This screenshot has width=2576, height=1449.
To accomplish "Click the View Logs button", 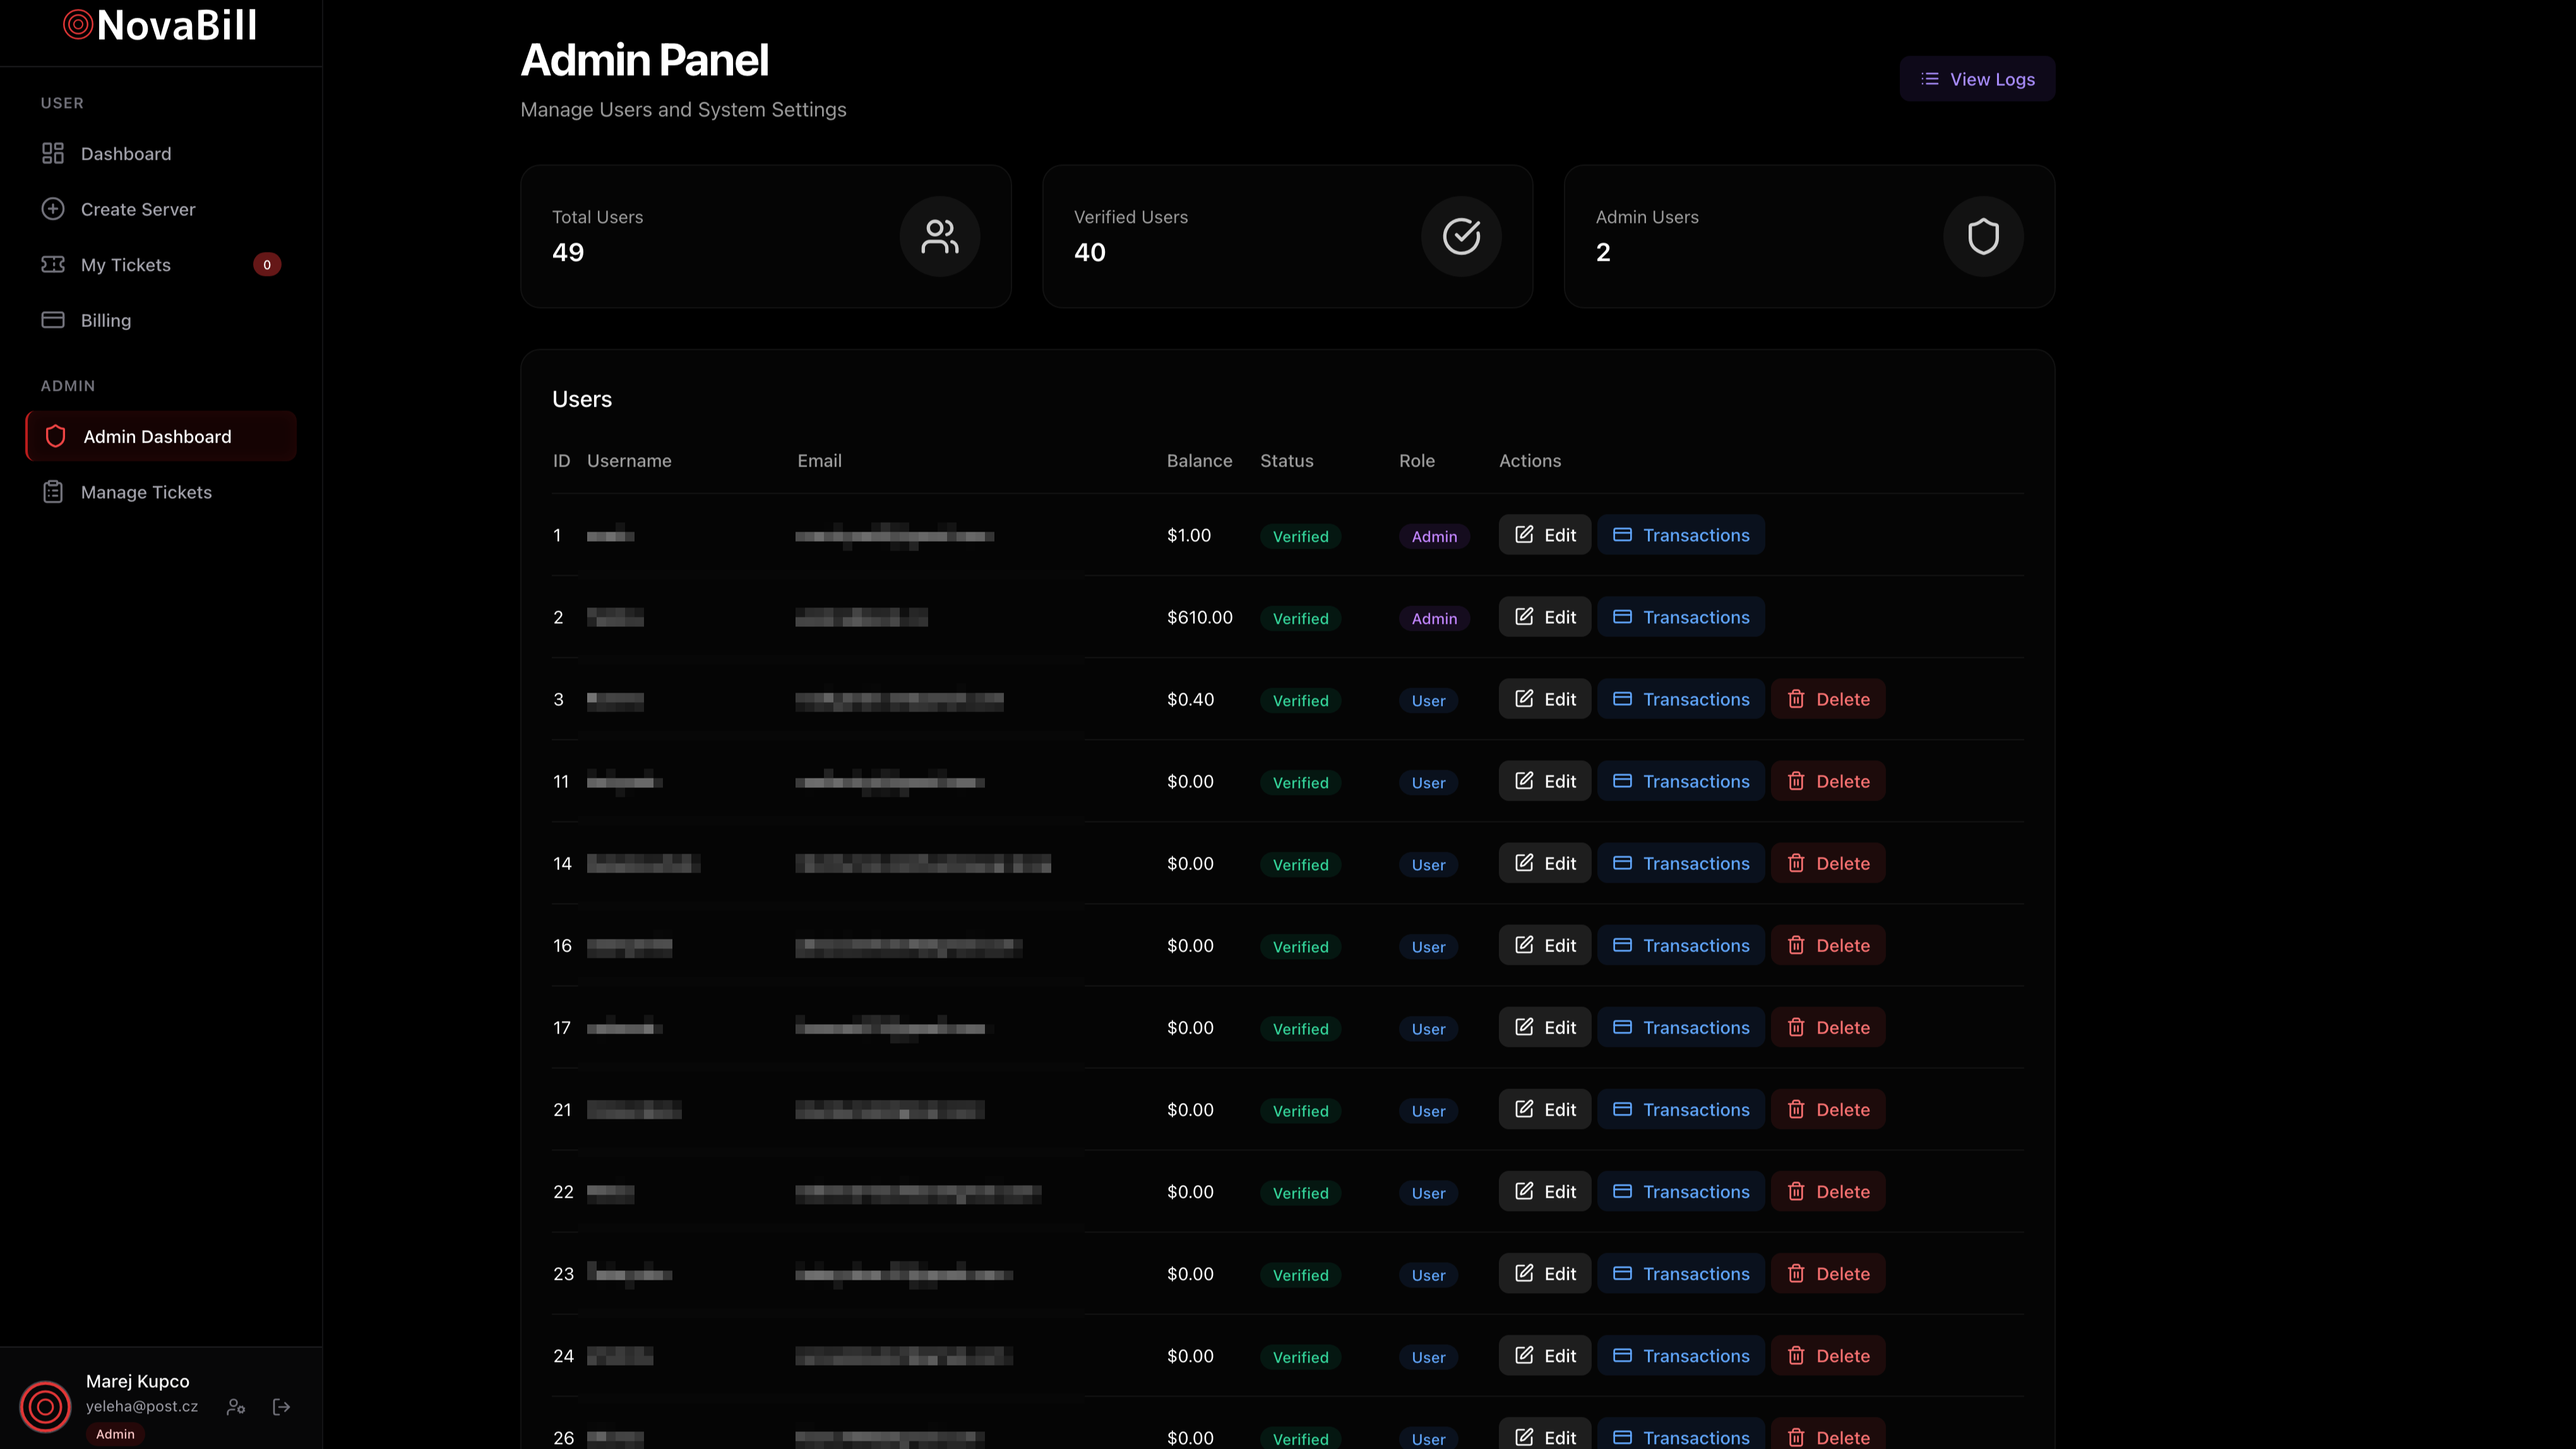I will (1977, 79).
